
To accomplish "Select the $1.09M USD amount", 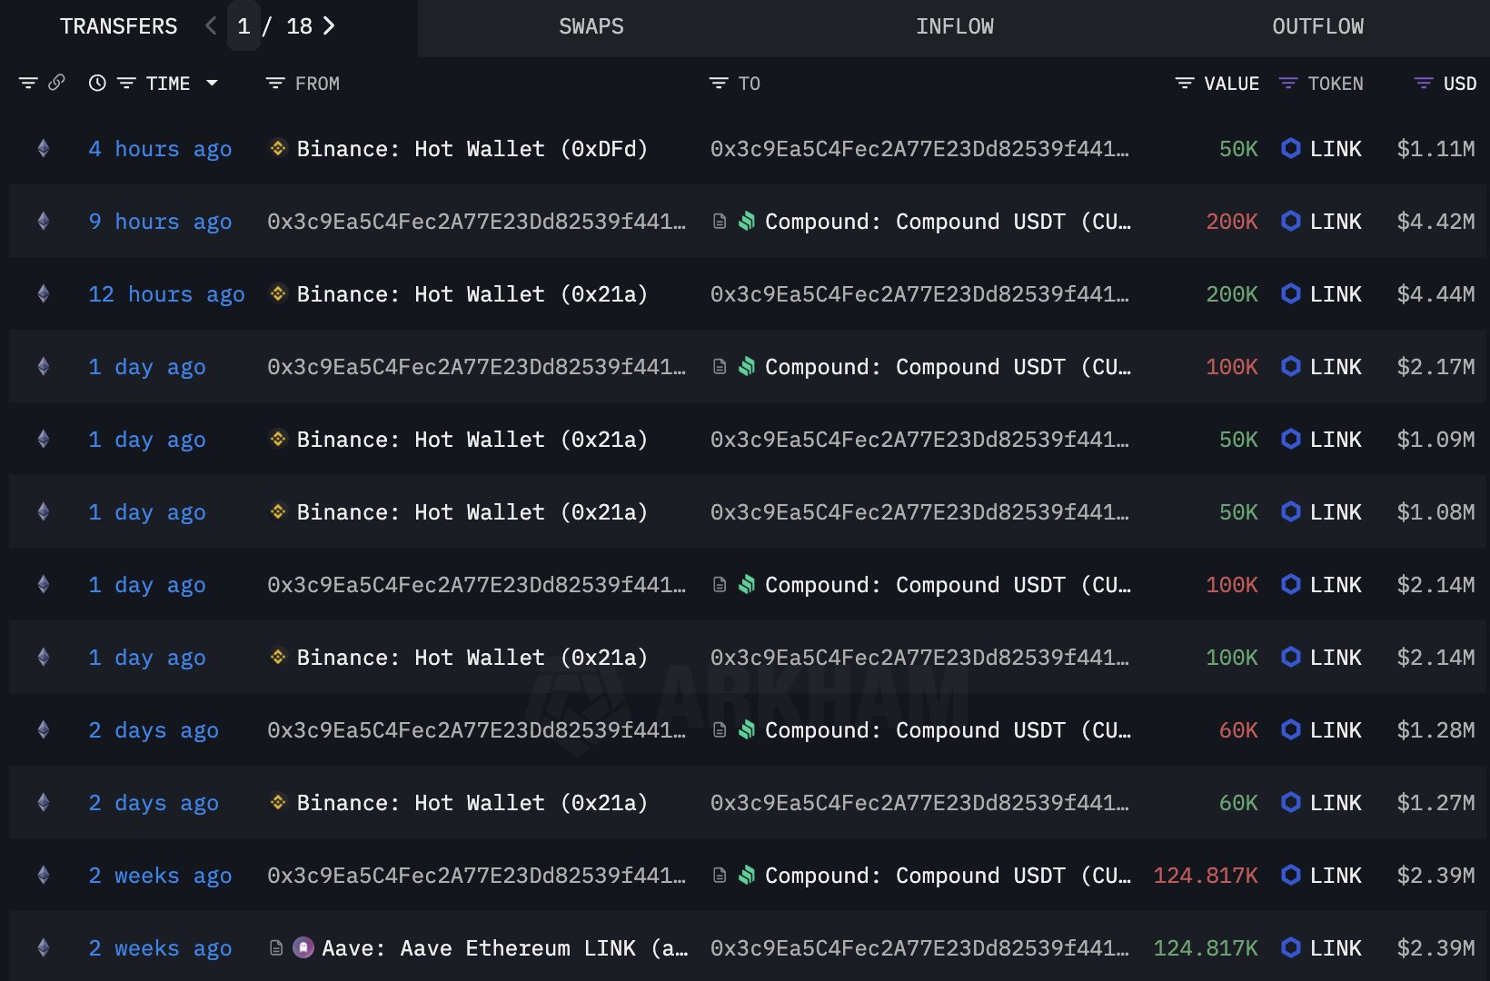I will 1435,440.
